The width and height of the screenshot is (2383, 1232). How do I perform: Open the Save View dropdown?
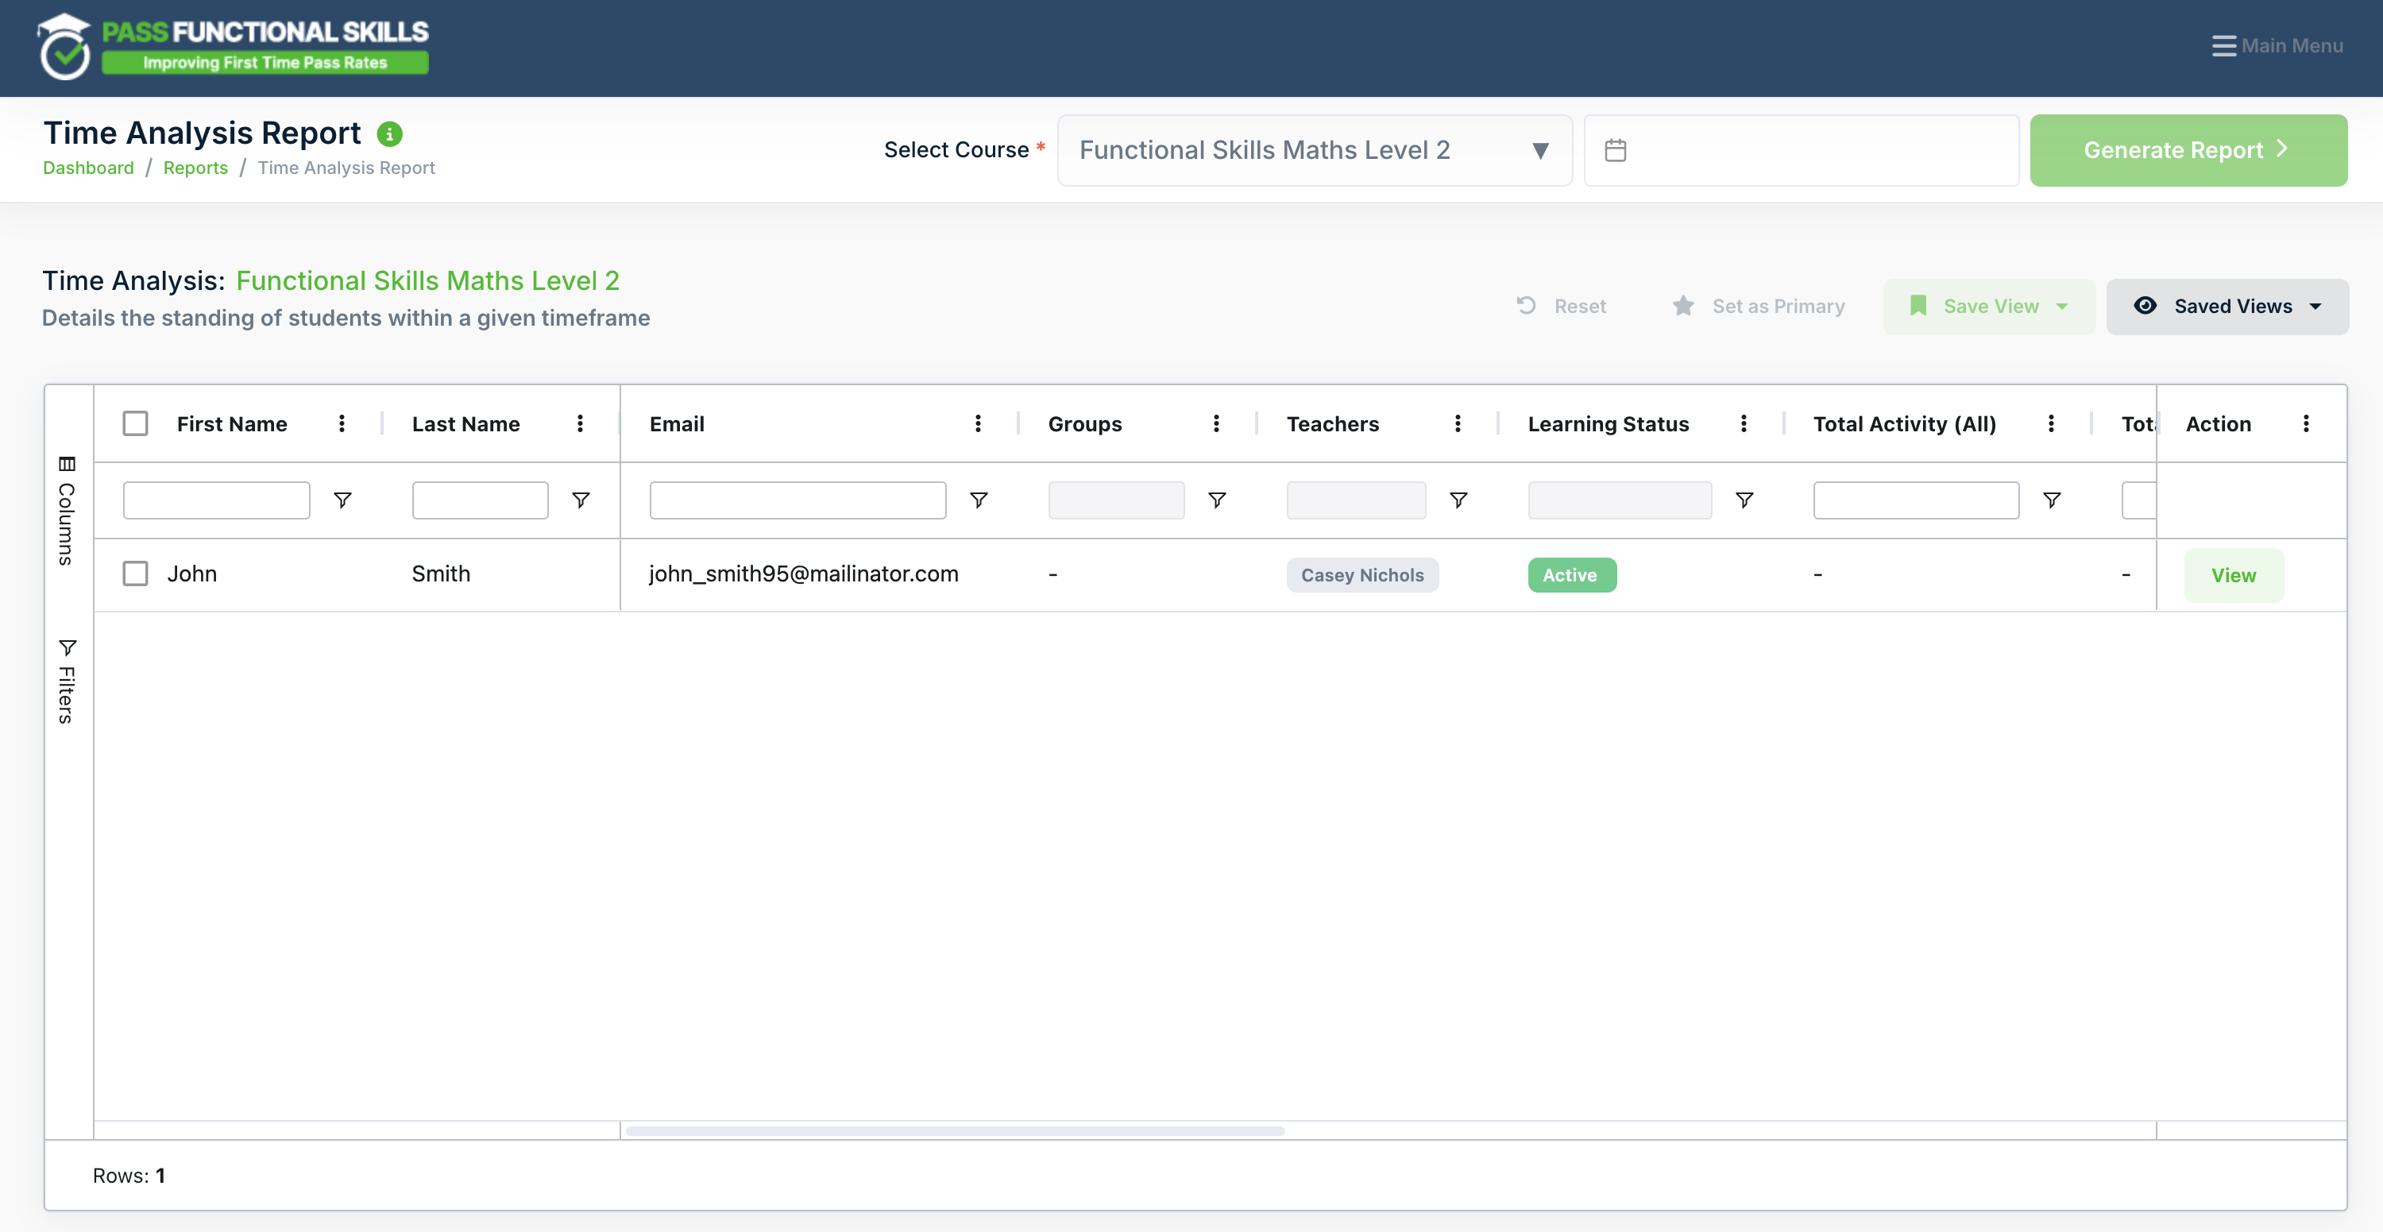[x=1989, y=306]
